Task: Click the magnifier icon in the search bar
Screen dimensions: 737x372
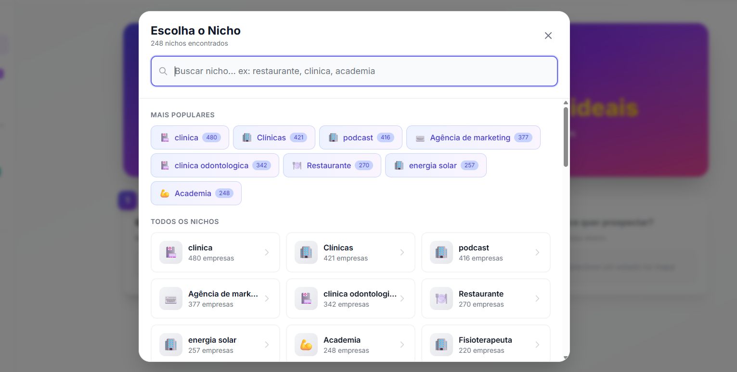Action: point(163,71)
